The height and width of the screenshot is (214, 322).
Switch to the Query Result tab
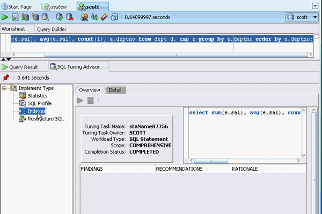20,67
